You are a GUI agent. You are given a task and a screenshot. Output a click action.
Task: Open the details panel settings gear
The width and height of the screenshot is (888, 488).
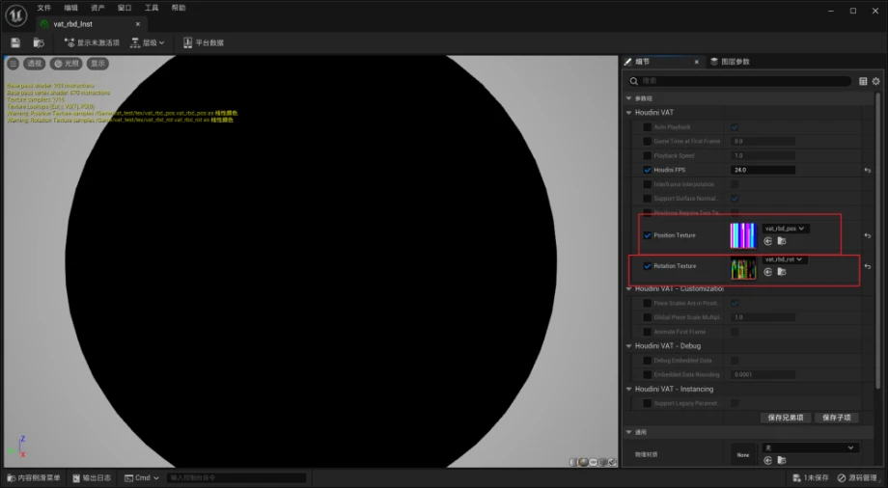point(875,81)
